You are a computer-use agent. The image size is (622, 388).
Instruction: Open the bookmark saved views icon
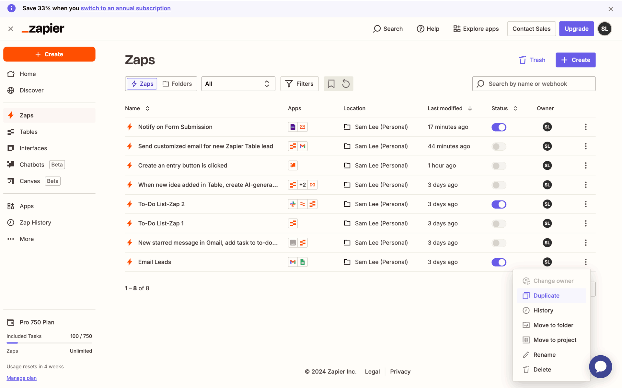point(331,84)
